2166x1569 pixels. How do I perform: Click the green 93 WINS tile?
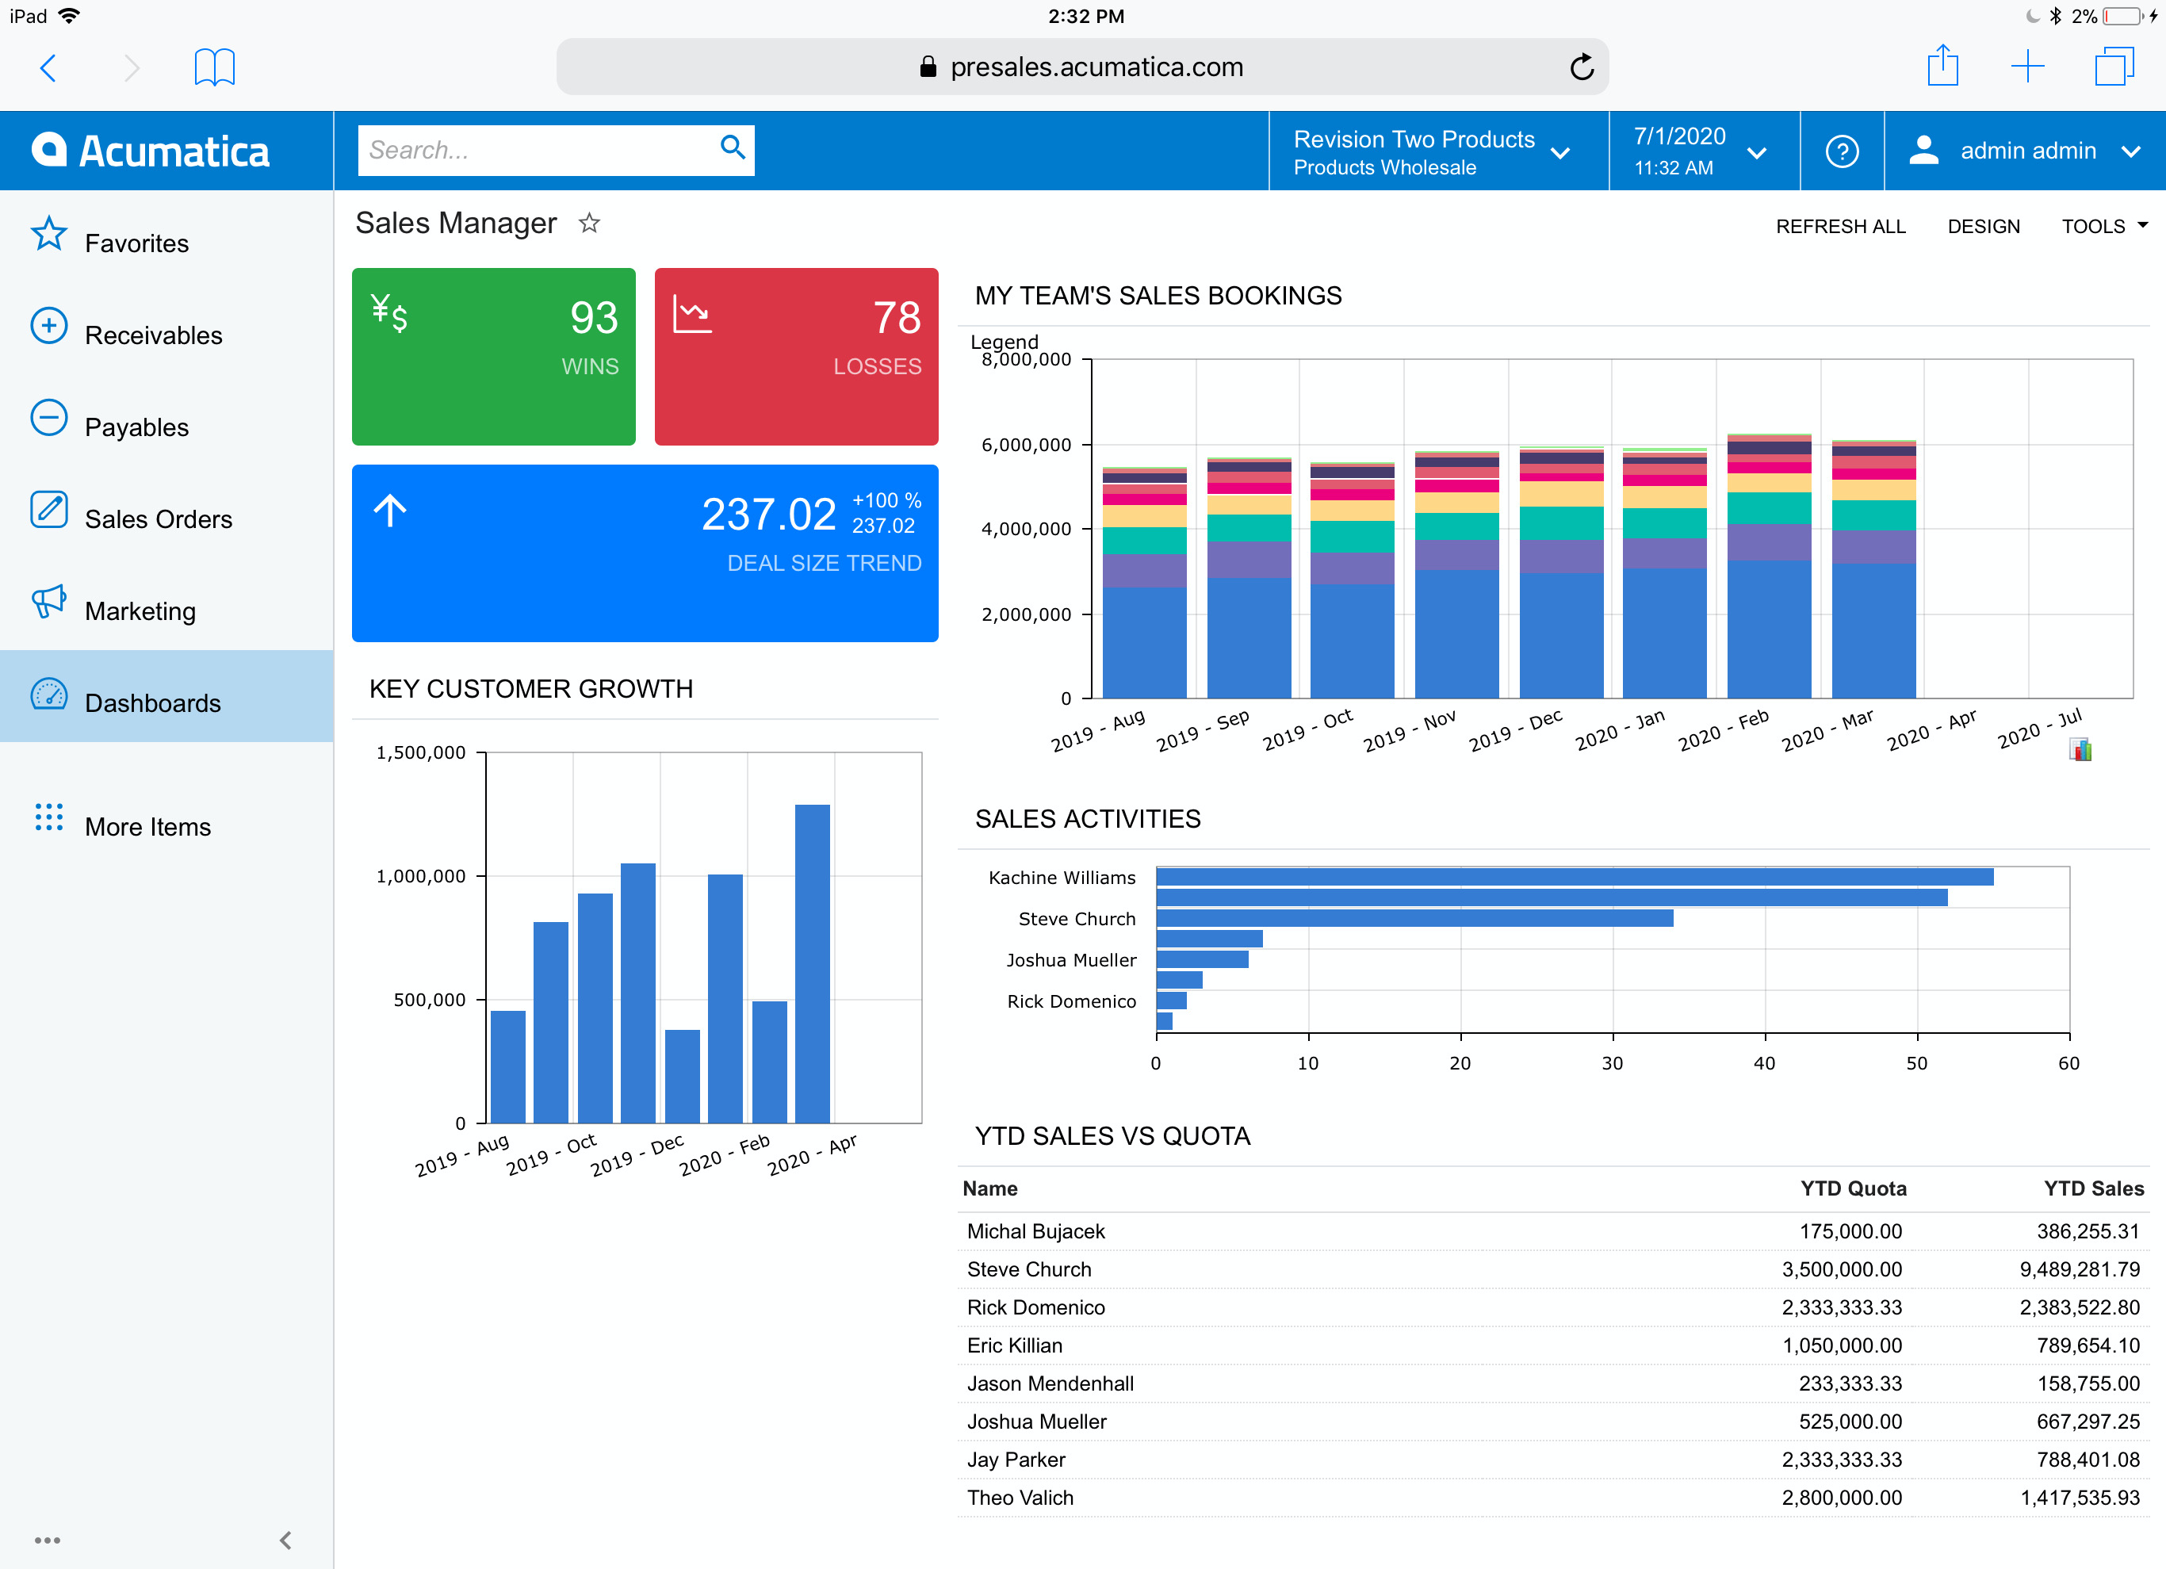click(493, 356)
